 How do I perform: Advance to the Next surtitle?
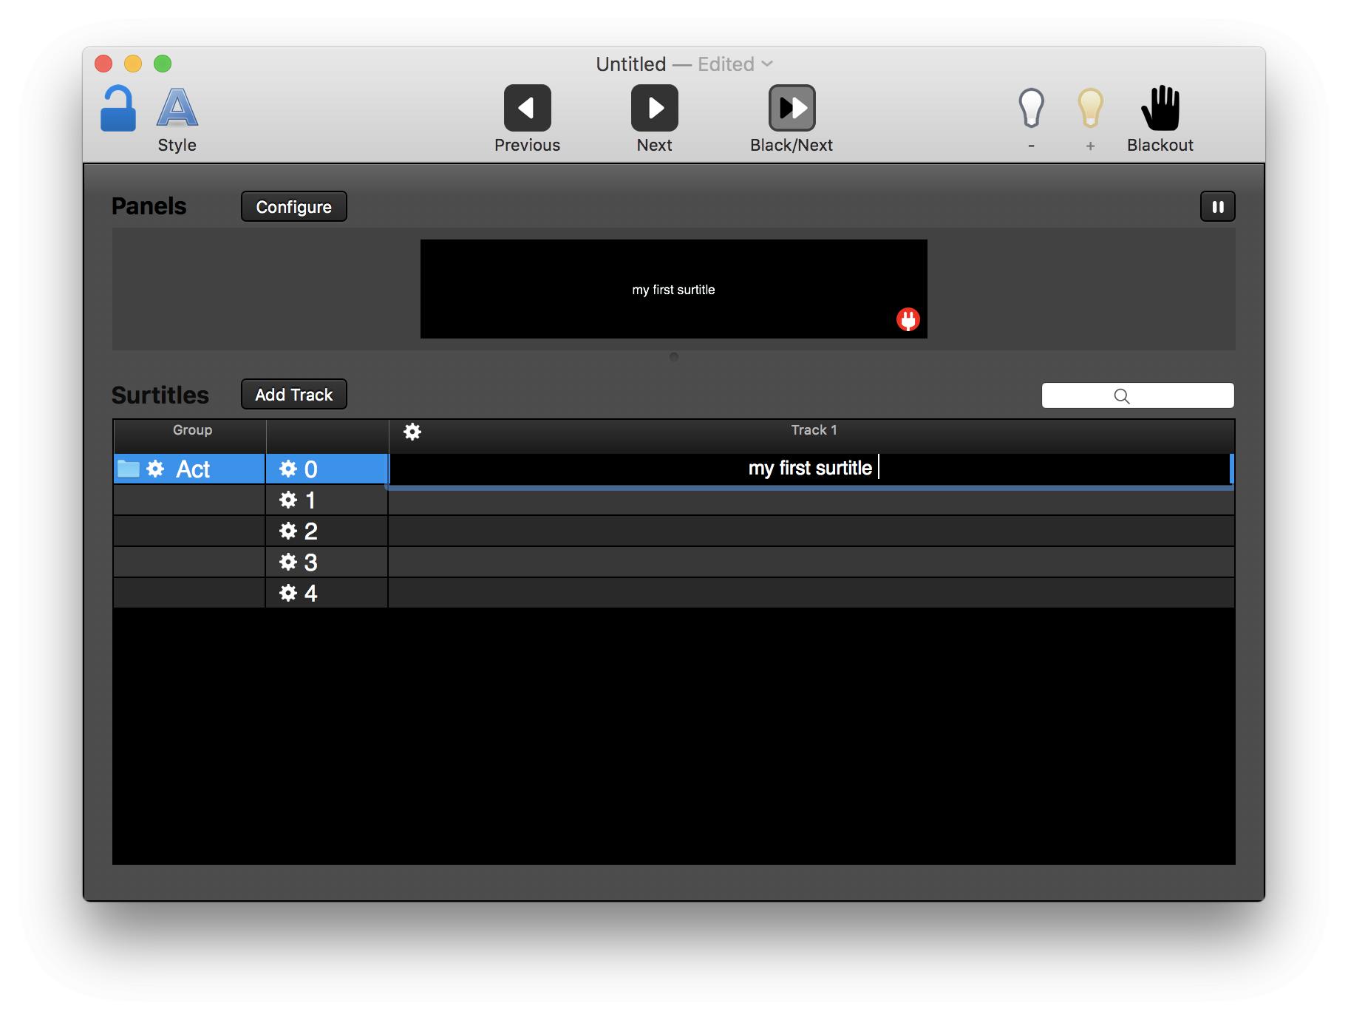(x=654, y=109)
